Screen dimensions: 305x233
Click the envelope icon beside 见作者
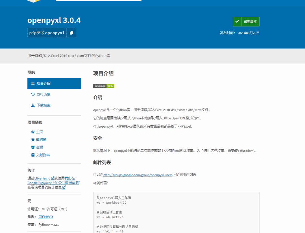pos(51,217)
